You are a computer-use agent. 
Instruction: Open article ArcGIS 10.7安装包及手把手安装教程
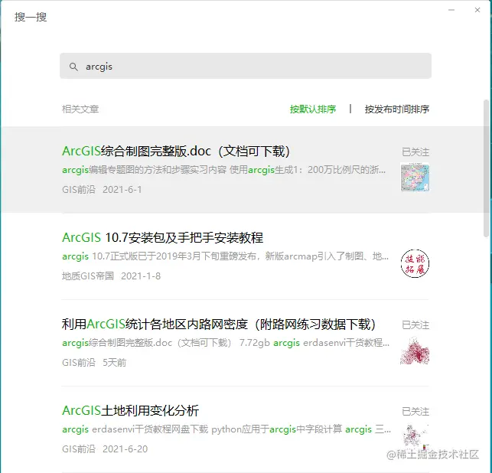162,237
